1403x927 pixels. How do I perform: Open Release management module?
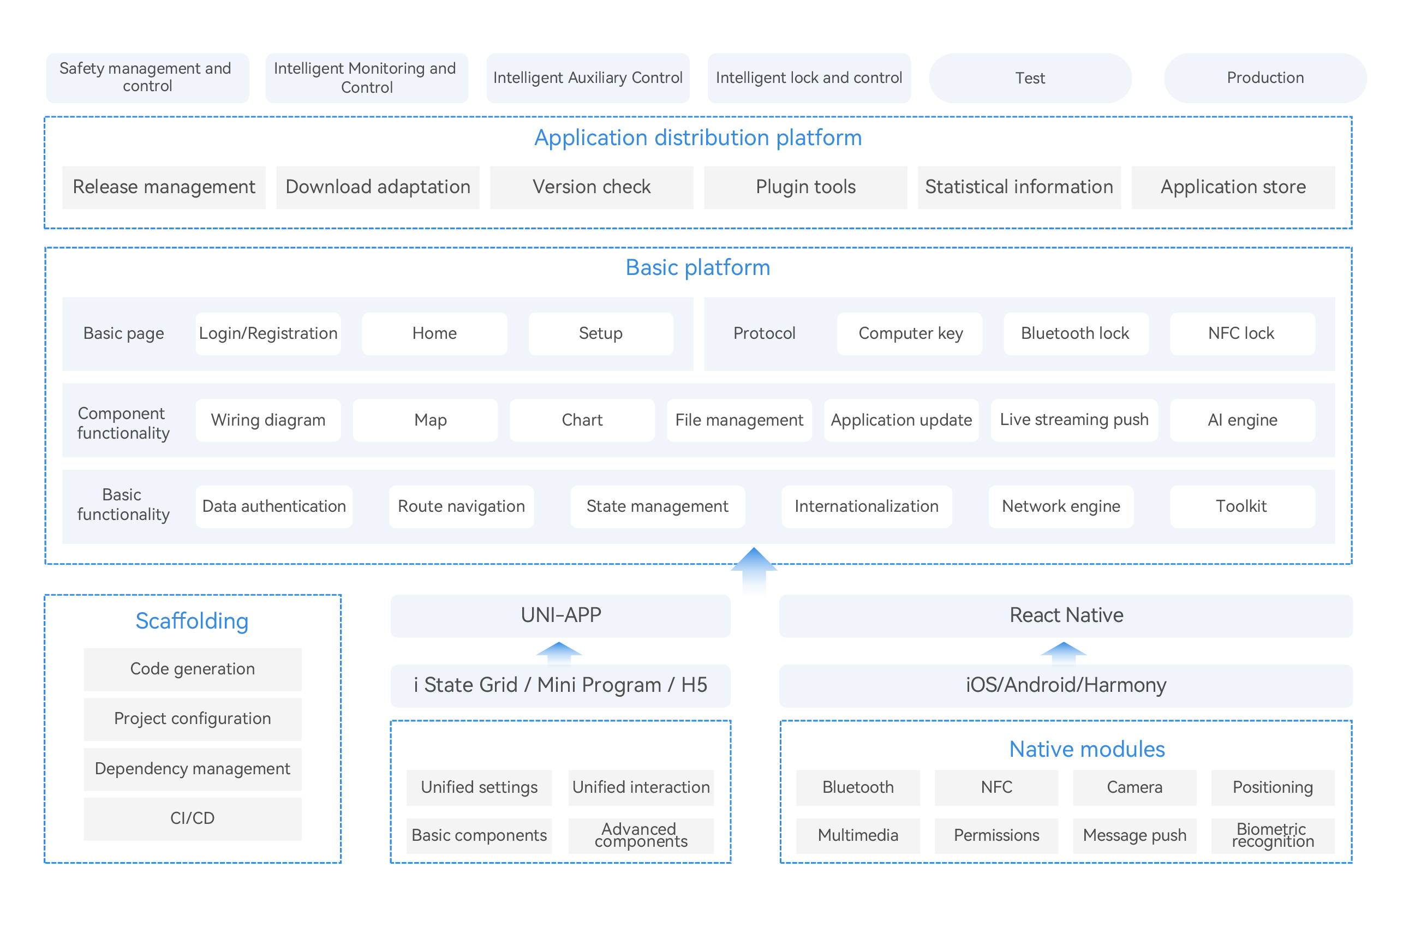(164, 187)
